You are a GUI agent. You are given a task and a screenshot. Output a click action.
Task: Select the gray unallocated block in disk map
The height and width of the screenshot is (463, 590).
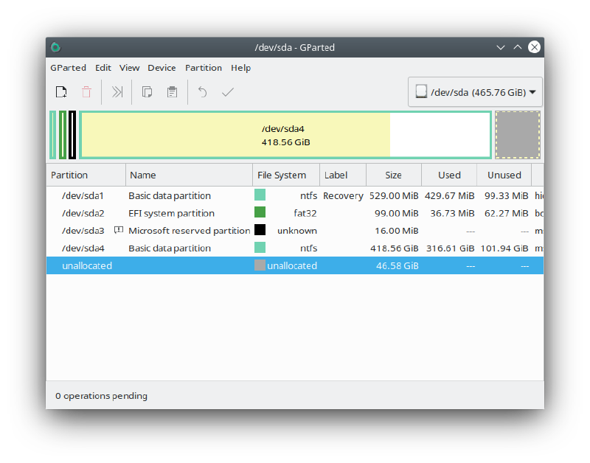click(518, 135)
